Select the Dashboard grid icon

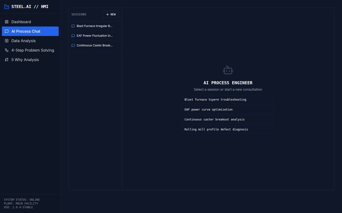[6, 22]
